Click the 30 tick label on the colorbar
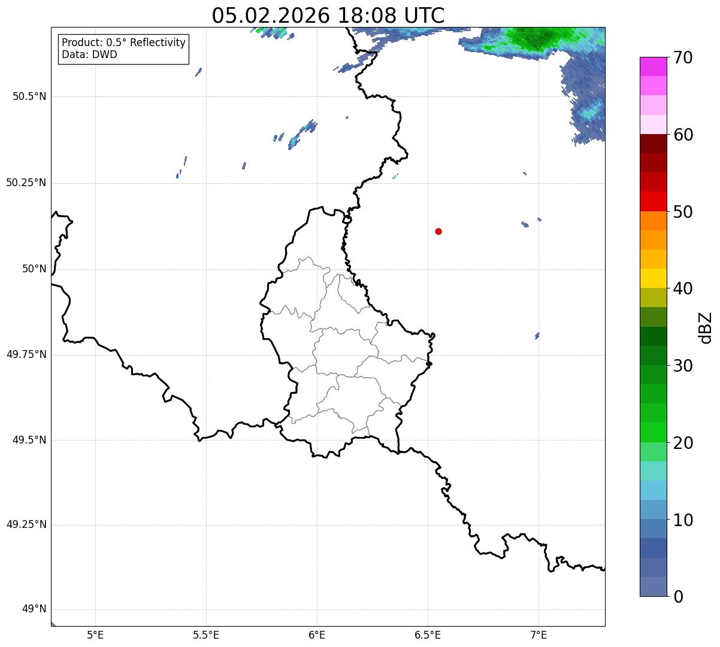 point(684,366)
